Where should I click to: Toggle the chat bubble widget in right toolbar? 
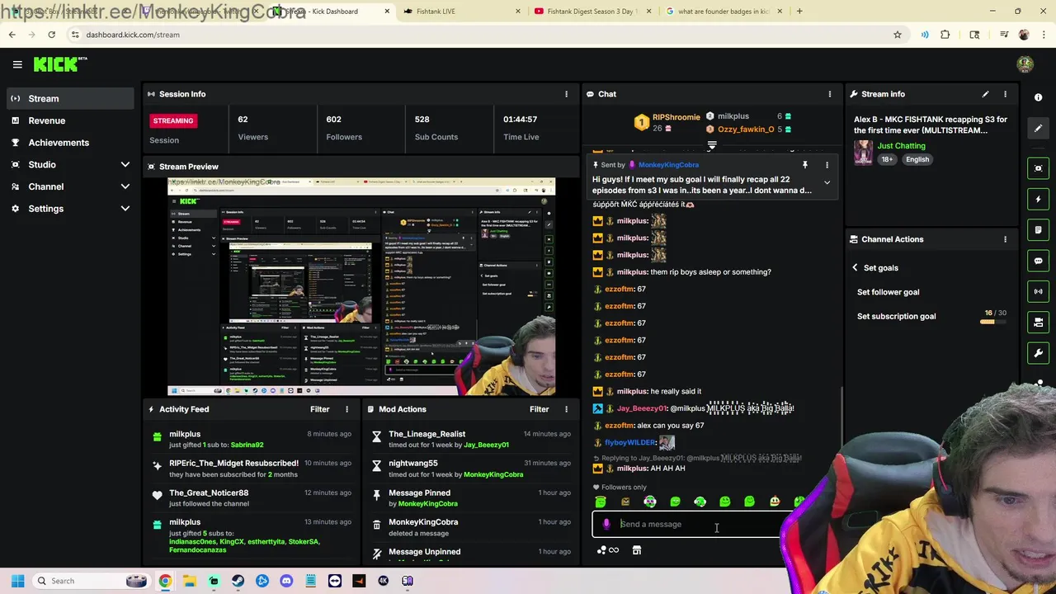(x=1038, y=261)
